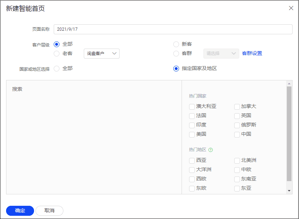Screen dimensions: 299x219
Task: Open the 请选择 customer group dropdown
Action: pyautogui.click(x=221, y=53)
